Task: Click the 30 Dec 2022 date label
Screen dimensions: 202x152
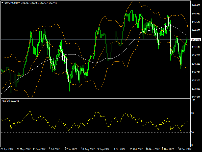Action: click(185, 149)
